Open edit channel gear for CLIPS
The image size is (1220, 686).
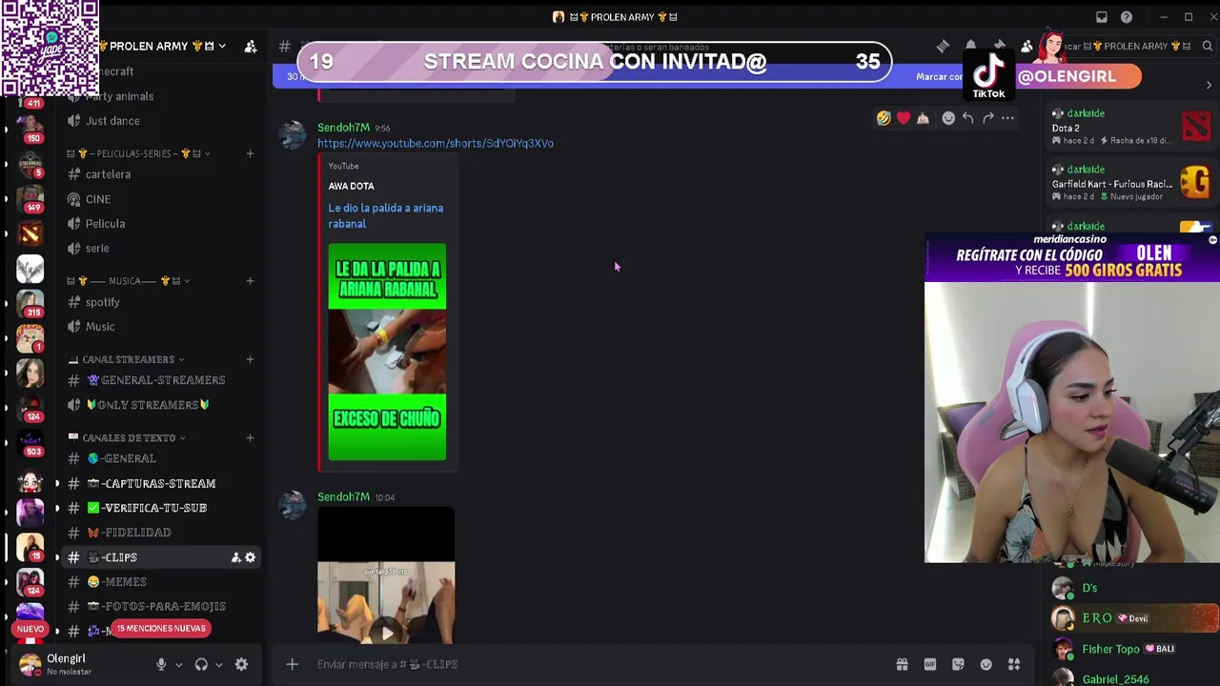coord(250,557)
